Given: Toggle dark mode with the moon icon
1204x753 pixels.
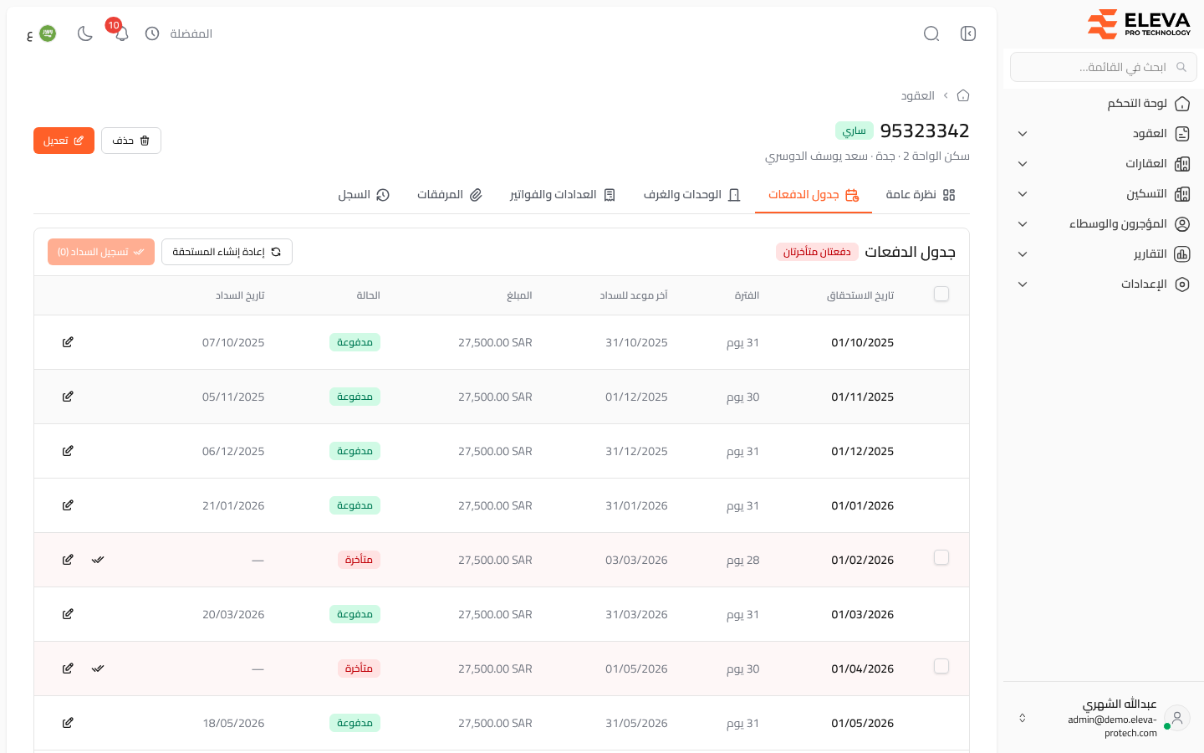Looking at the screenshot, I should tap(85, 33).
